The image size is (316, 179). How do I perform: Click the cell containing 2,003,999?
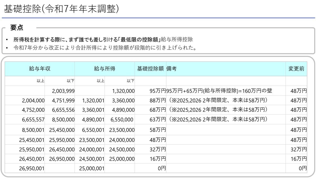click(63, 91)
